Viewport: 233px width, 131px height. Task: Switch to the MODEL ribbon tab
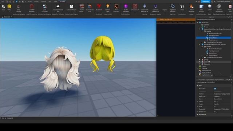coord(36,1)
